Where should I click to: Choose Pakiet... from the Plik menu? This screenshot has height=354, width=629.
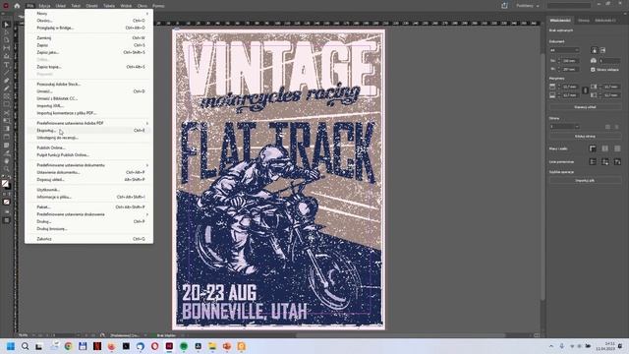[x=88, y=207]
